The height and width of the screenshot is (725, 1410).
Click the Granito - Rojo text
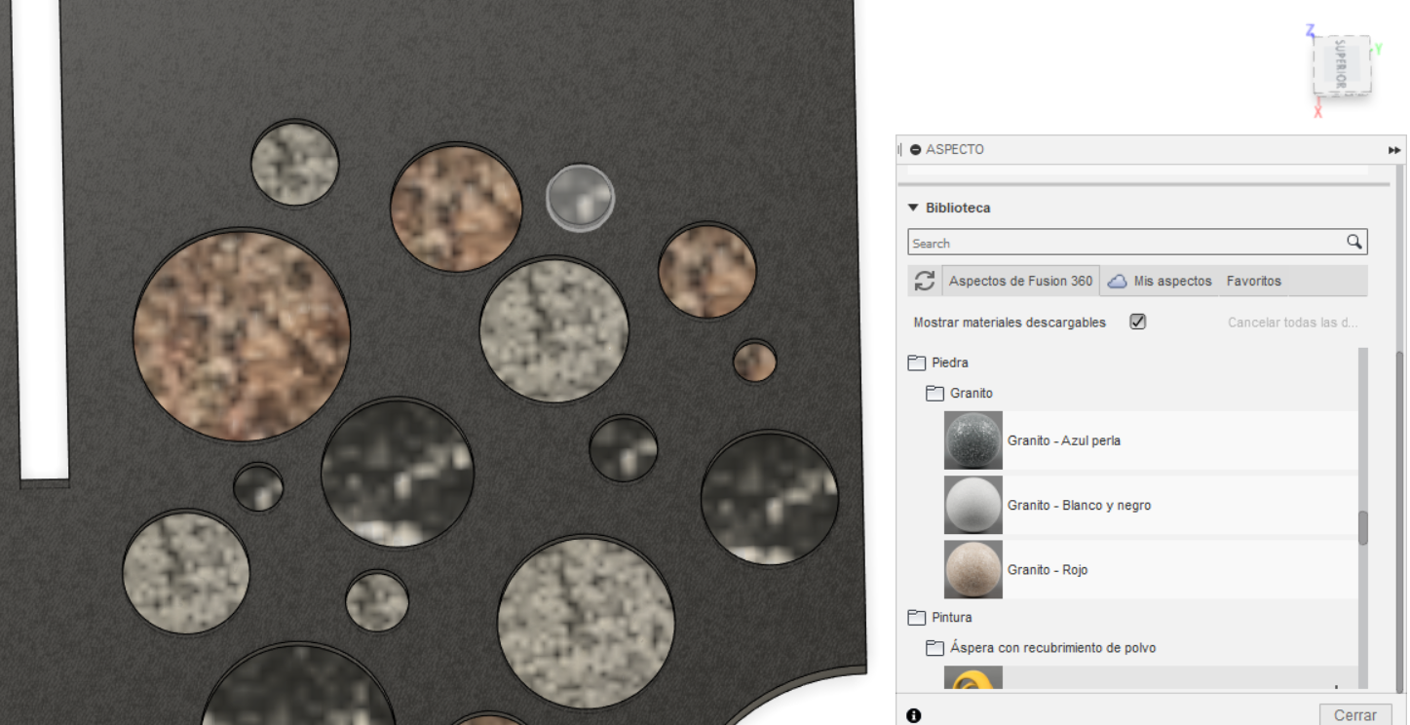click(1048, 569)
